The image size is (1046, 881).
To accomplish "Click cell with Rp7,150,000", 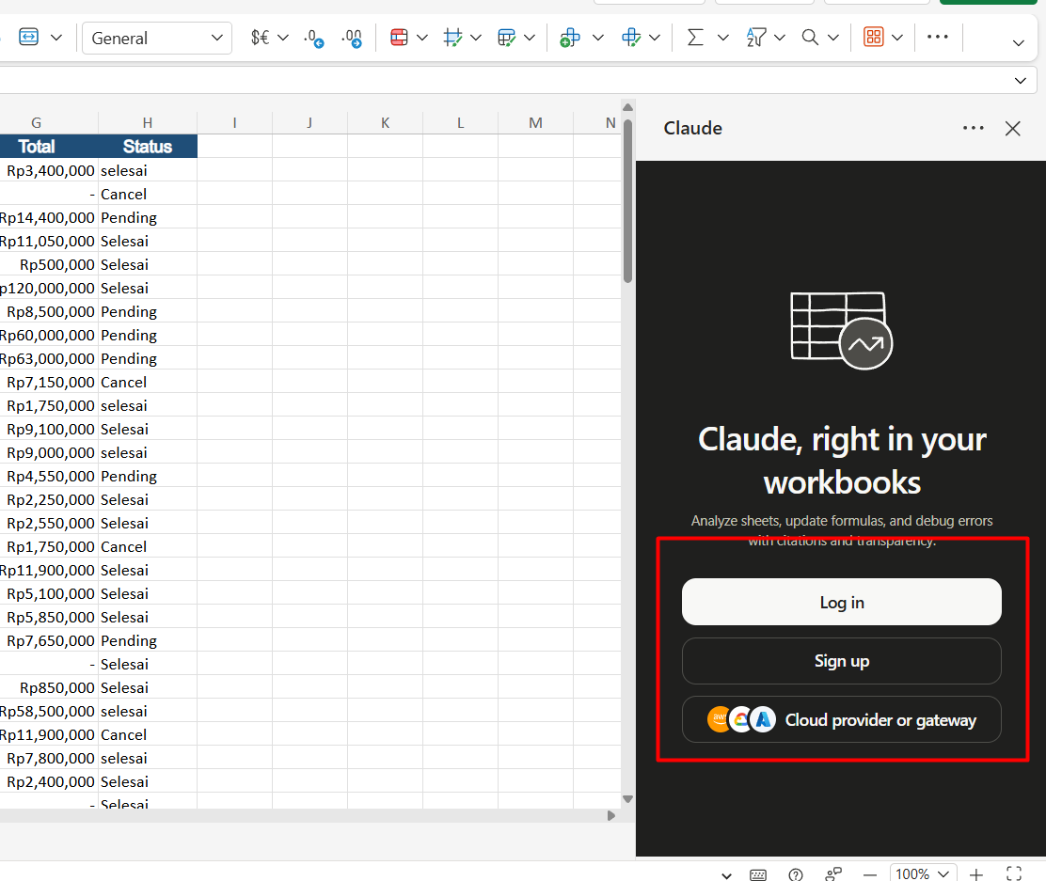I will pyautogui.click(x=49, y=382).
